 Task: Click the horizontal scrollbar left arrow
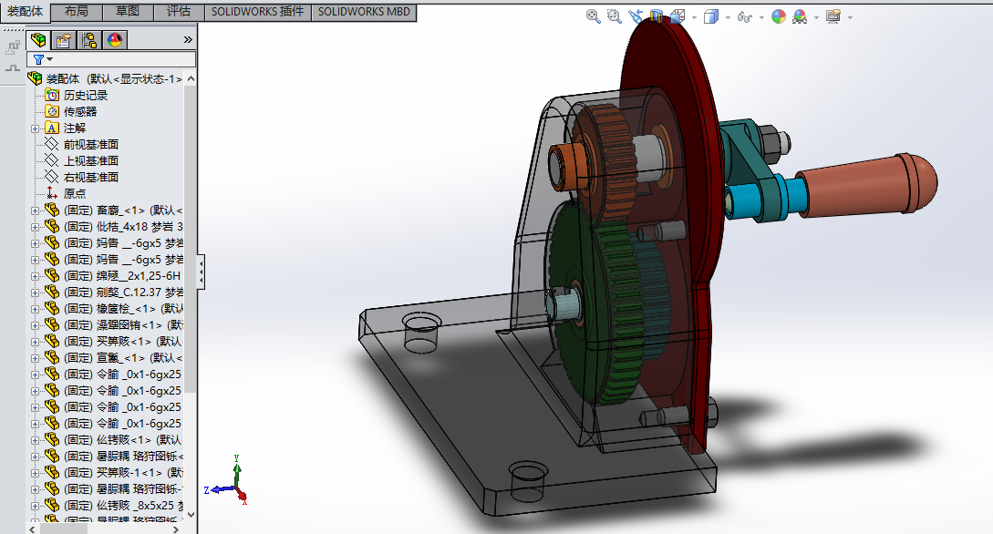32,529
